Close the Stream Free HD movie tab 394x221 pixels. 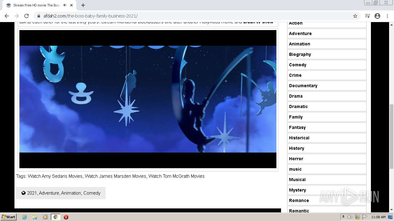71,5
